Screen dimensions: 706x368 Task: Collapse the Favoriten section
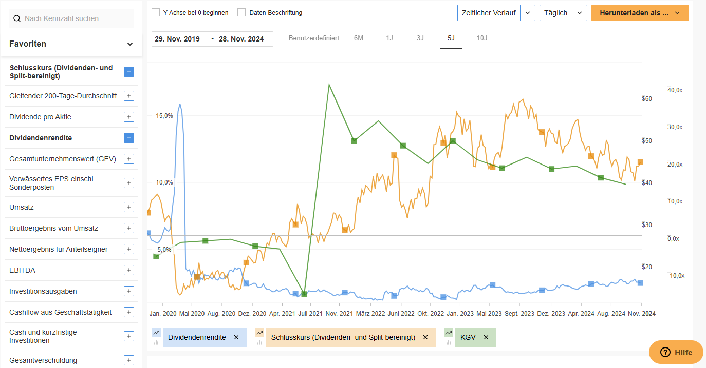point(130,44)
